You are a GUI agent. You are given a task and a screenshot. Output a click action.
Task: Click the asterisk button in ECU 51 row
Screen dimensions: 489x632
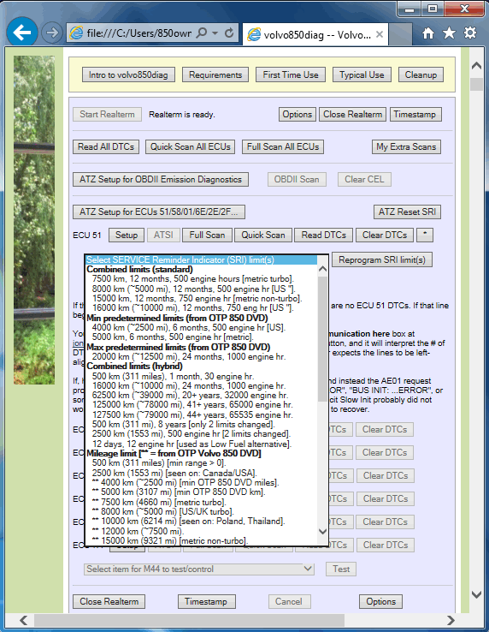click(x=425, y=235)
